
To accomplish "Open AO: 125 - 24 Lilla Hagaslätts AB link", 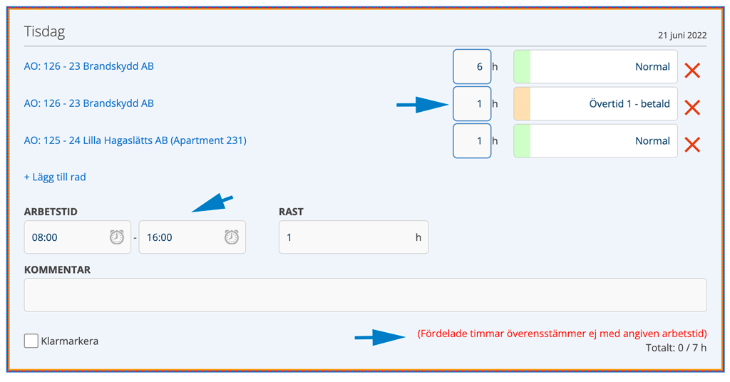I will click(135, 140).
